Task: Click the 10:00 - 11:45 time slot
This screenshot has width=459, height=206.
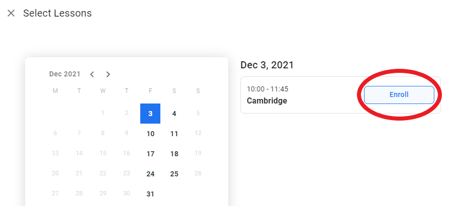Action: [267, 89]
